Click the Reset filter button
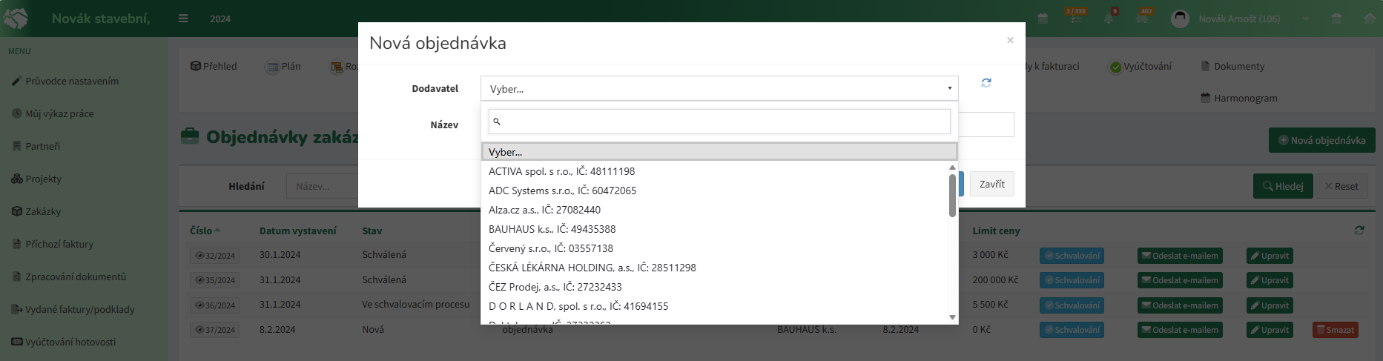 [x=1341, y=186]
